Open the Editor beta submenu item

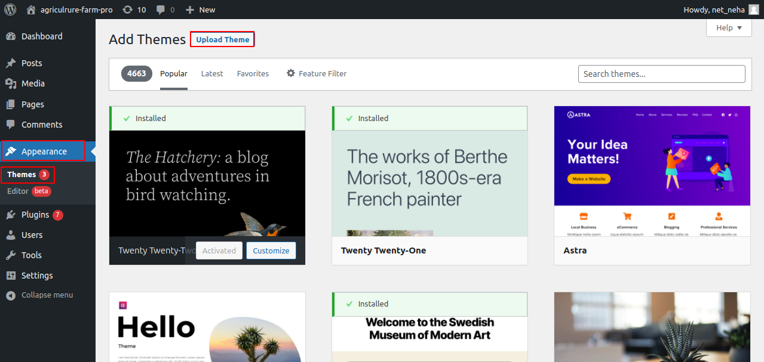pos(29,191)
